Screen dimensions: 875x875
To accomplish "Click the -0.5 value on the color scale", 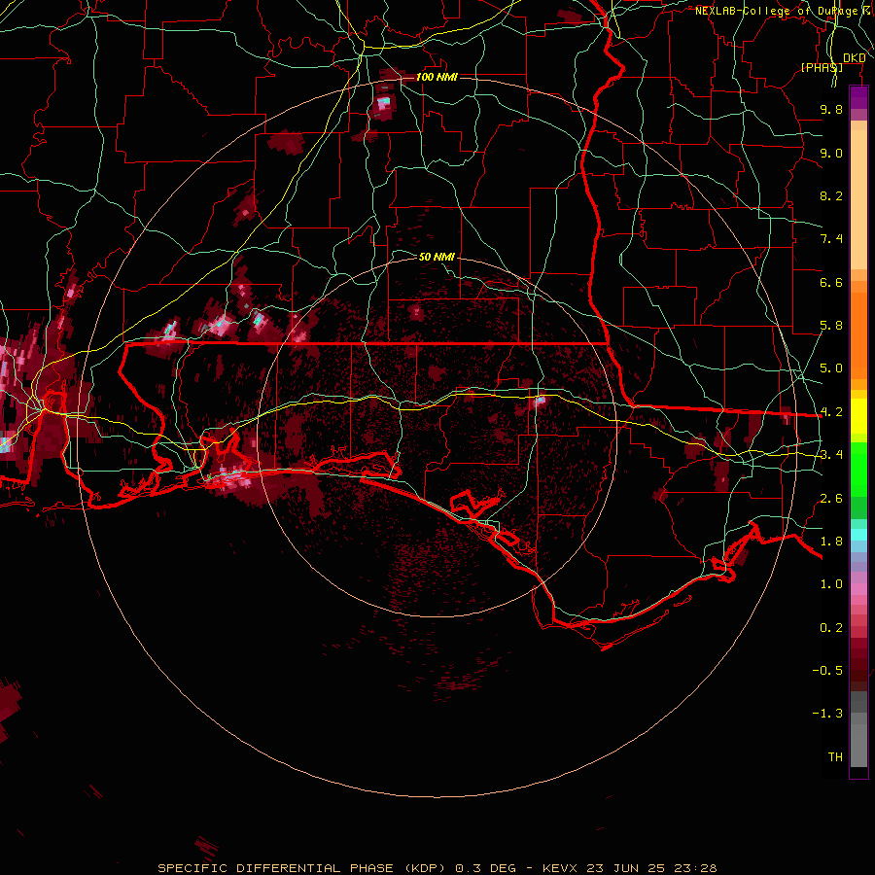I will click(x=827, y=671).
